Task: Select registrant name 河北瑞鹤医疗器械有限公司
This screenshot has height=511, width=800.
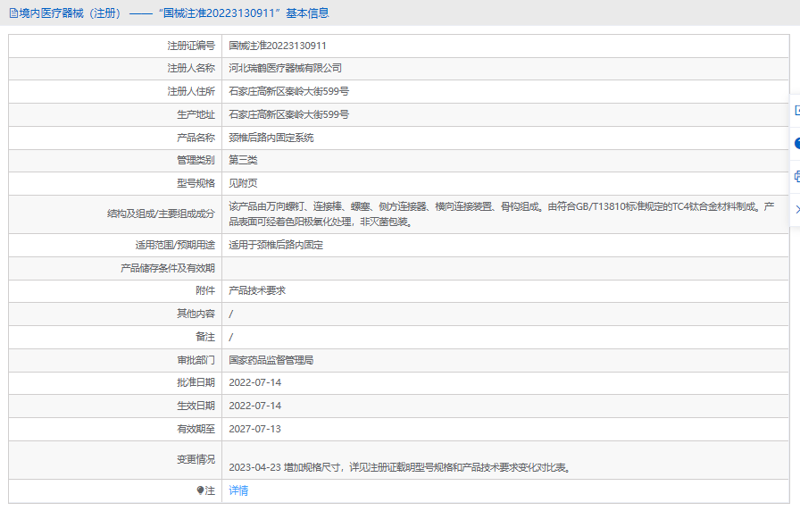Action: coord(285,69)
